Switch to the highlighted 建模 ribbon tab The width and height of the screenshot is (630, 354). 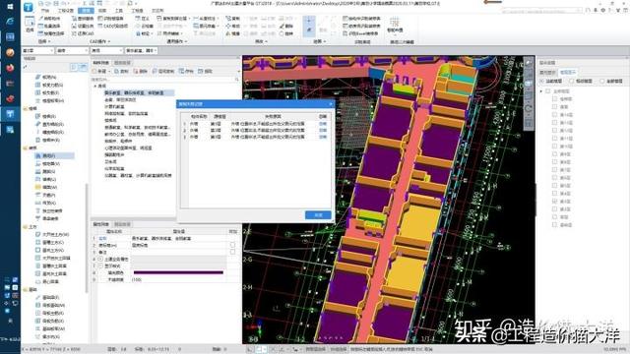[x=86, y=11]
